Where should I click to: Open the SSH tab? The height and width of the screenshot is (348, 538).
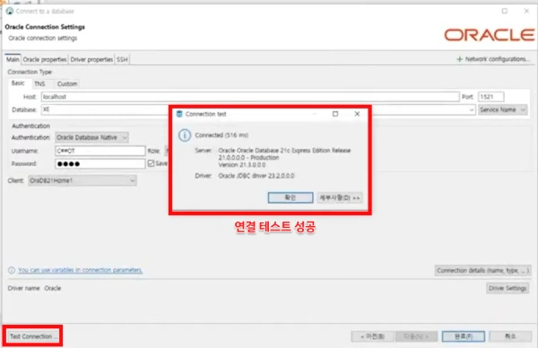pyautogui.click(x=122, y=59)
